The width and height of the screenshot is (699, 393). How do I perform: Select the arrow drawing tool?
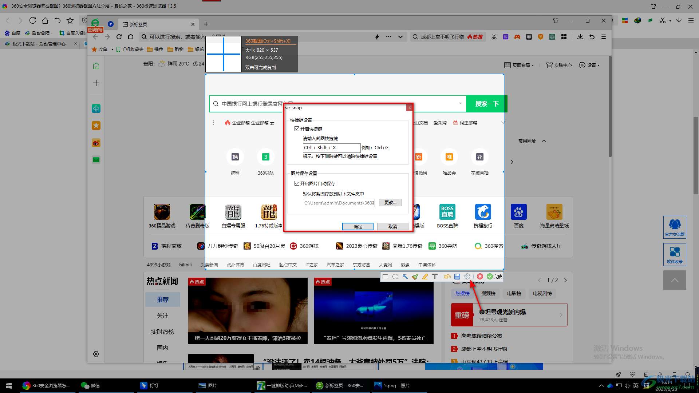pyautogui.click(x=405, y=277)
